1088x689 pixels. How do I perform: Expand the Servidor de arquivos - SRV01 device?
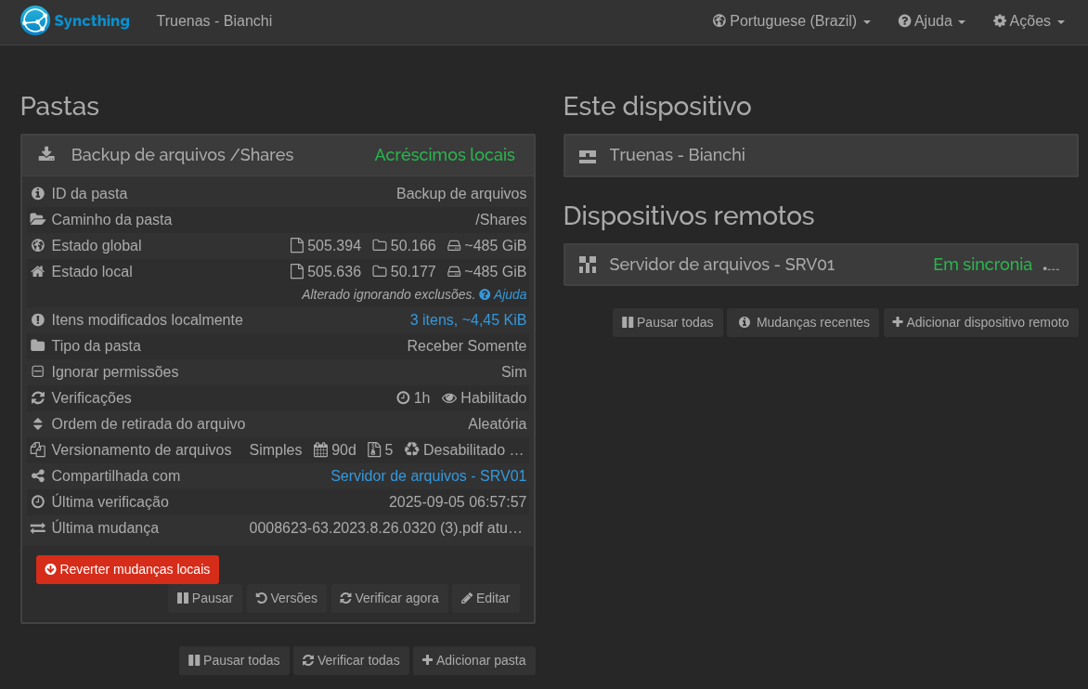pyautogui.click(x=821, y=265)
